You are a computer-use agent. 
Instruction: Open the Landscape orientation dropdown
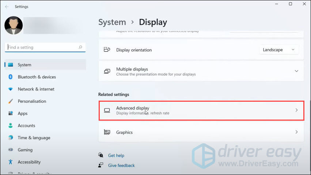tap(279, 50)
